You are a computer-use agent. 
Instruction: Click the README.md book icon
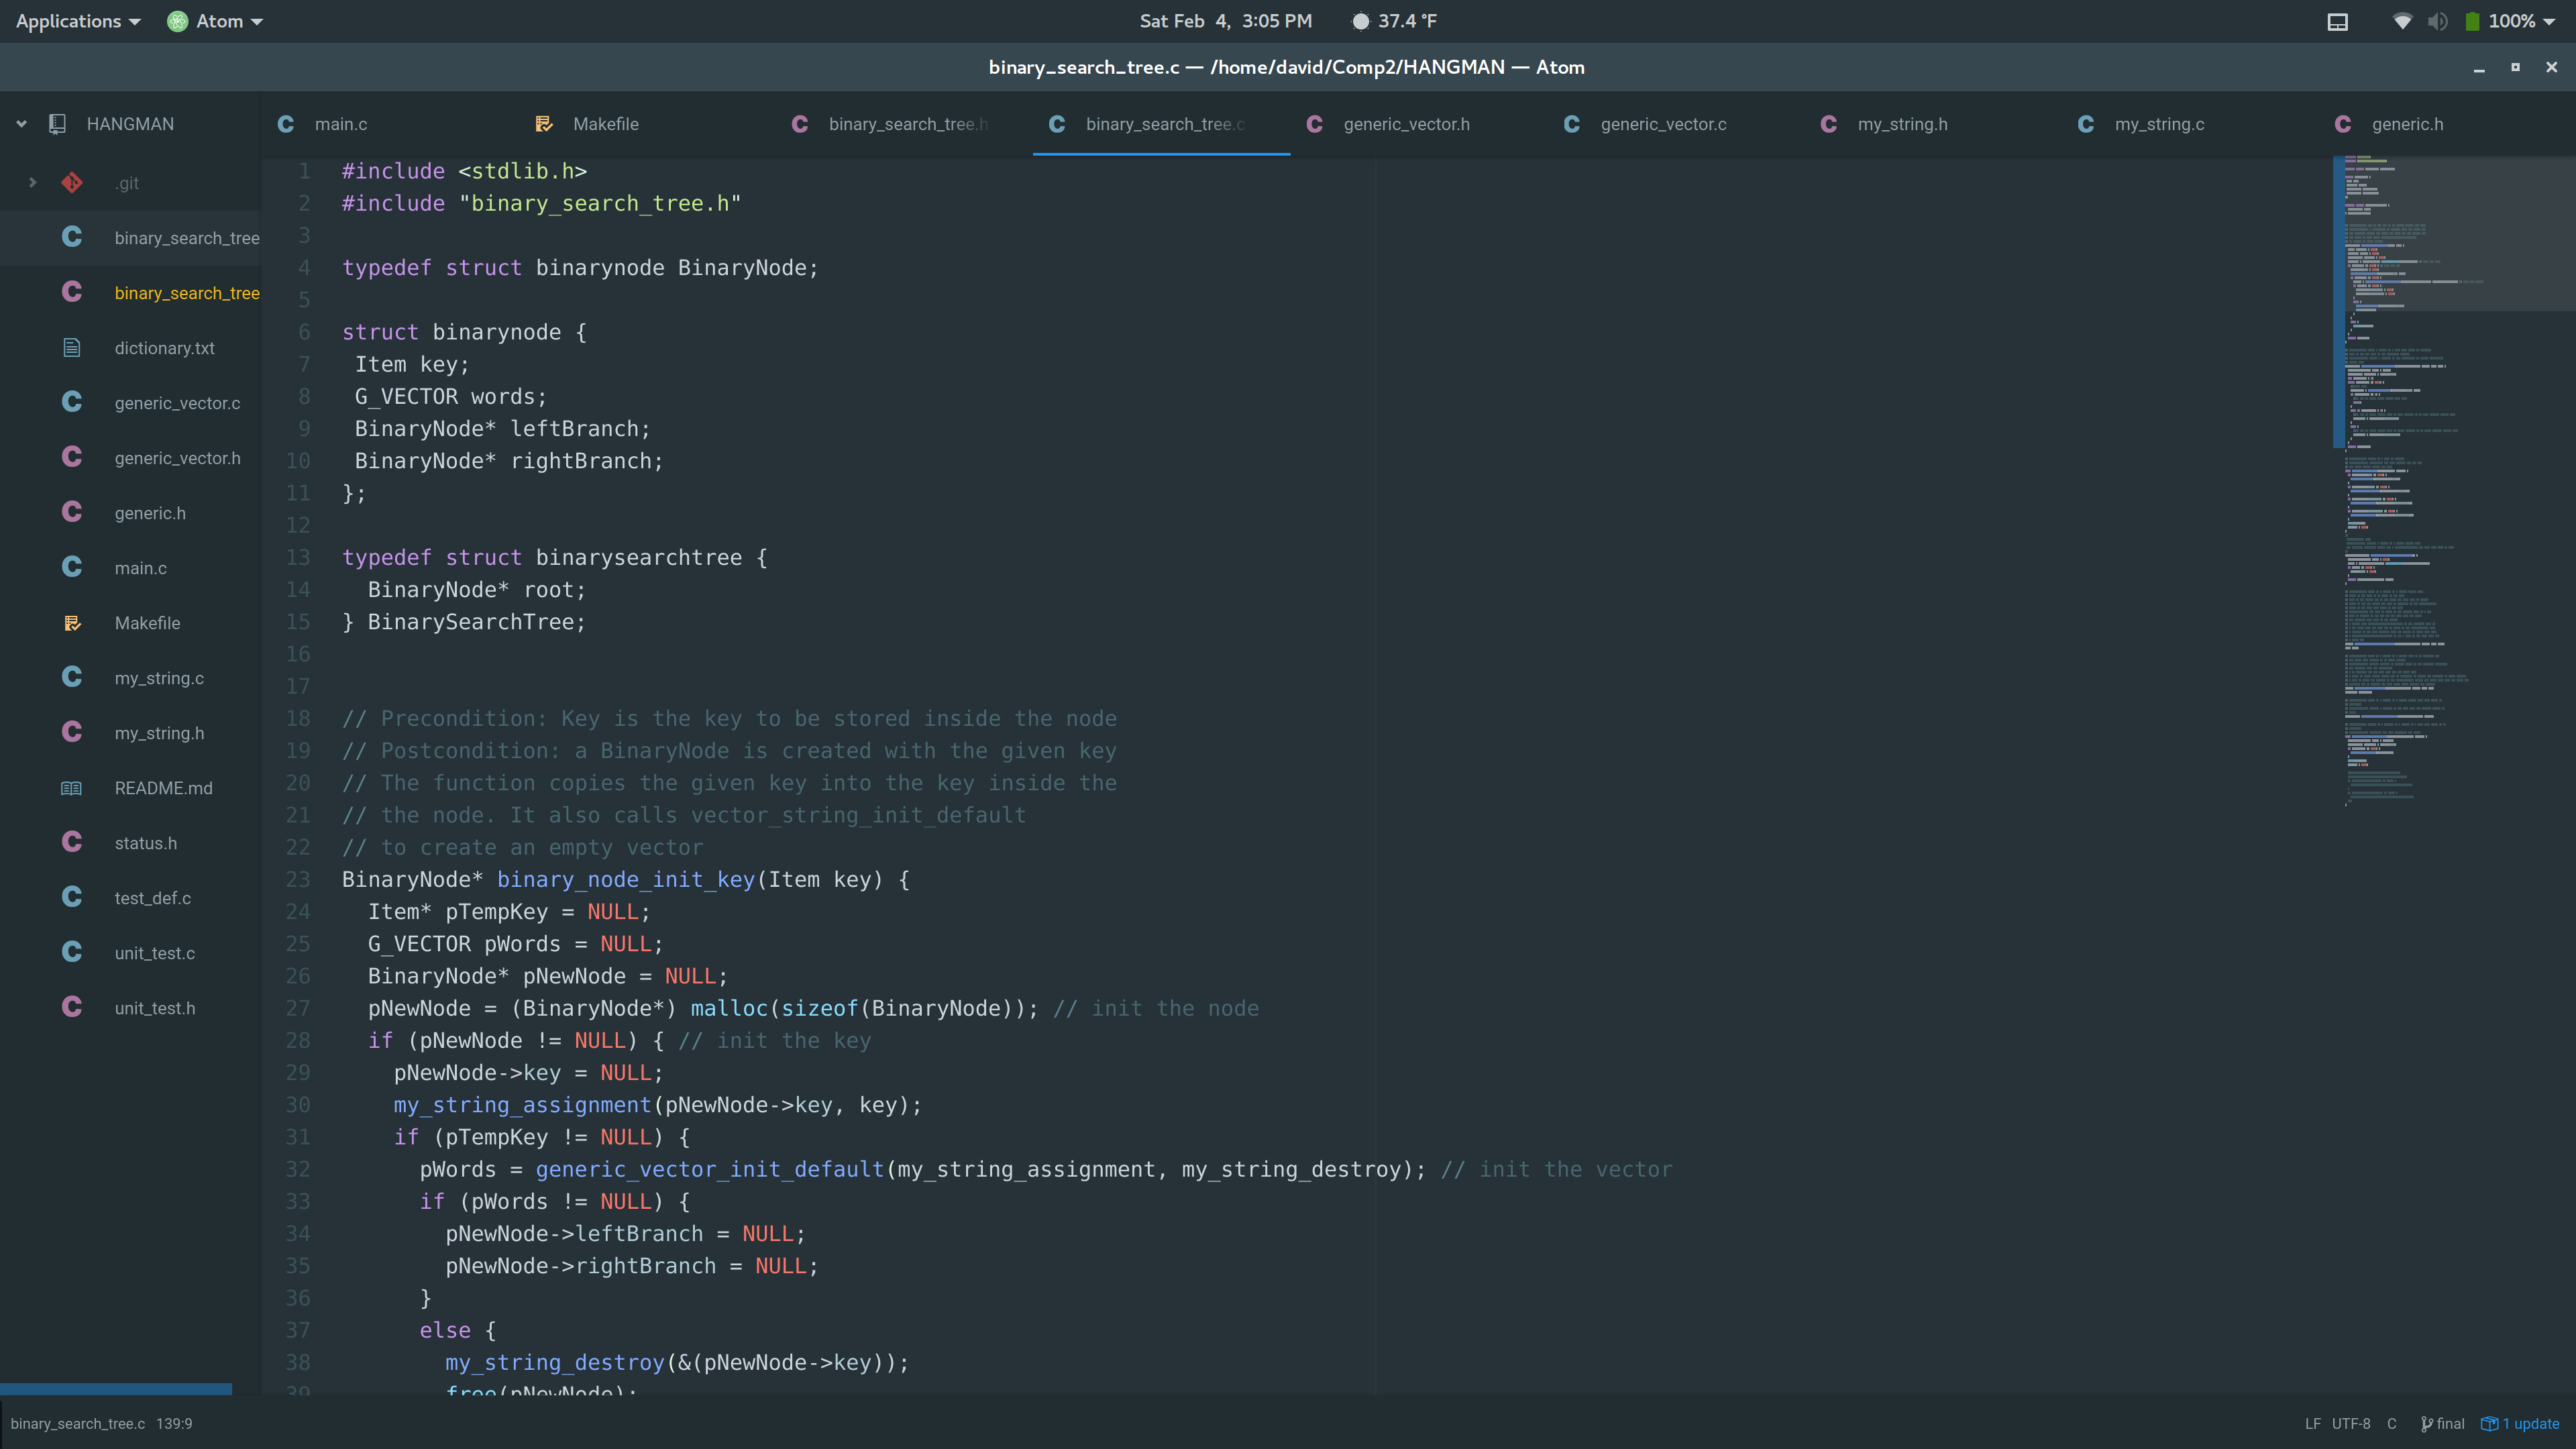point(72,788)
